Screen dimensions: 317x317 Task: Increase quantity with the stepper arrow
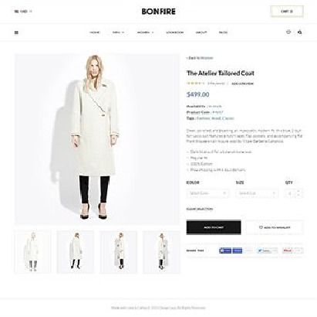tap(298, 191)
